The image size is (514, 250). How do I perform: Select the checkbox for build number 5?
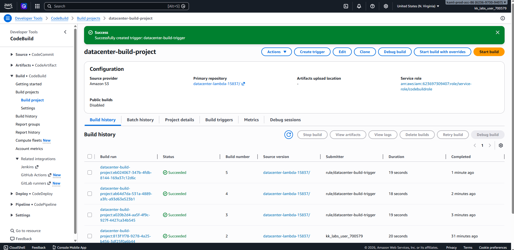[90, 172]
